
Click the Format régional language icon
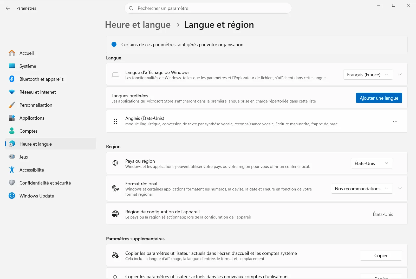tap(115, 188)
